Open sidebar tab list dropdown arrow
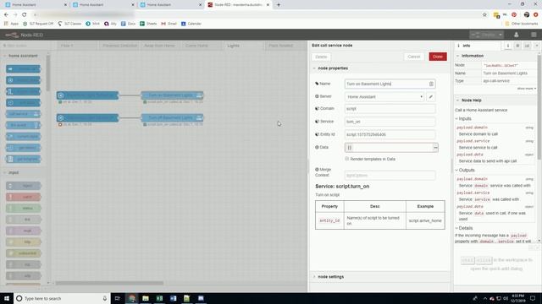Viewport: 542px width, 304px height. [x=537, y=46]
